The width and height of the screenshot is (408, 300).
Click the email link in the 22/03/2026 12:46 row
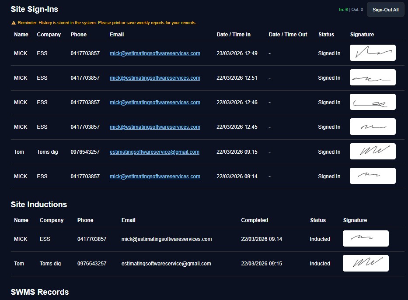(155, 102)
